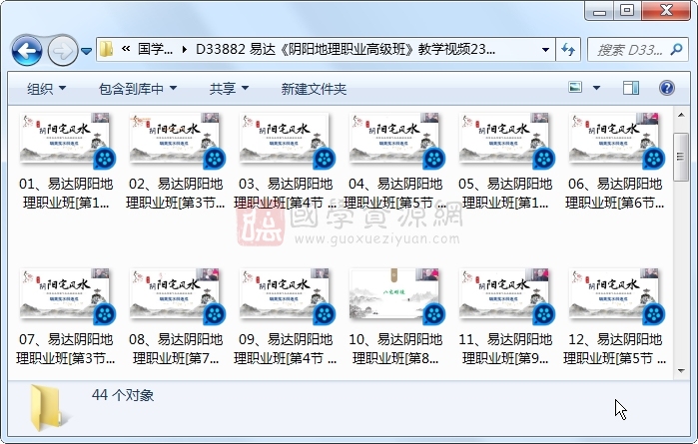Click the 国学... breadcrumb segment
The height and width of the screenshot is (444, 698).
click(155, 49)
